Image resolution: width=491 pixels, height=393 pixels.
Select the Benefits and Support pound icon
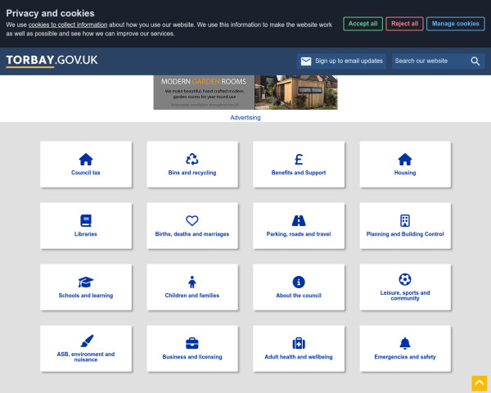pyautogui.click(x=299, y=159)
